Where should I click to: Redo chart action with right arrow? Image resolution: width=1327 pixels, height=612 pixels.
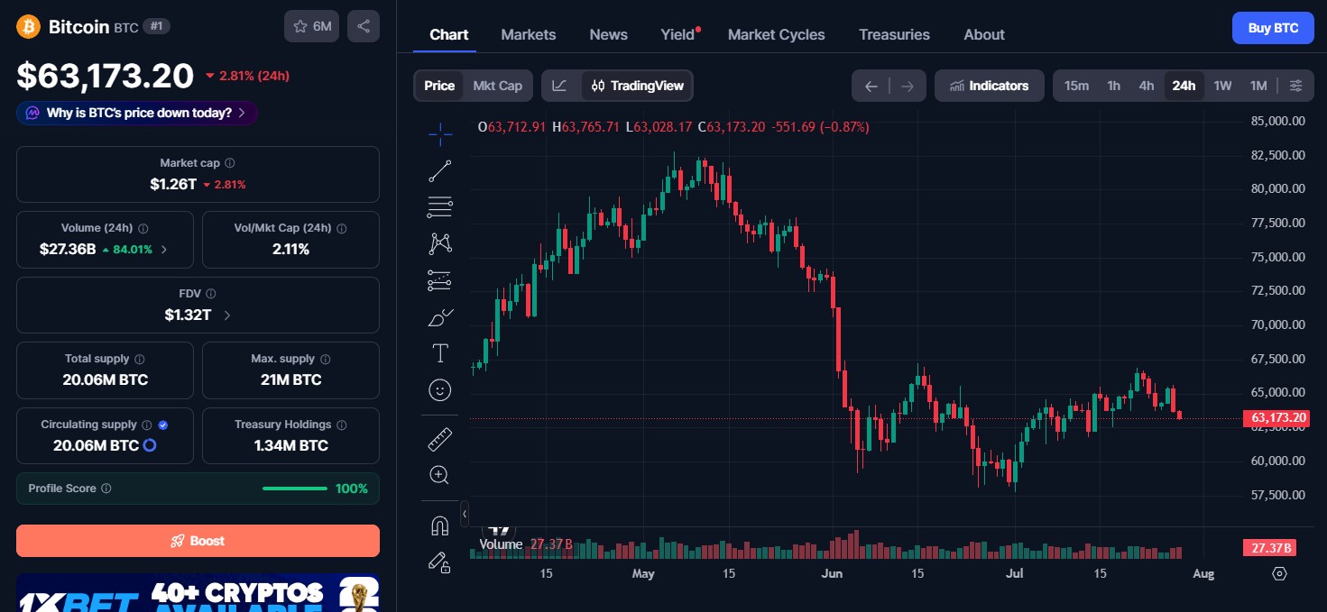pyautogui.click(x=908, y=86)
